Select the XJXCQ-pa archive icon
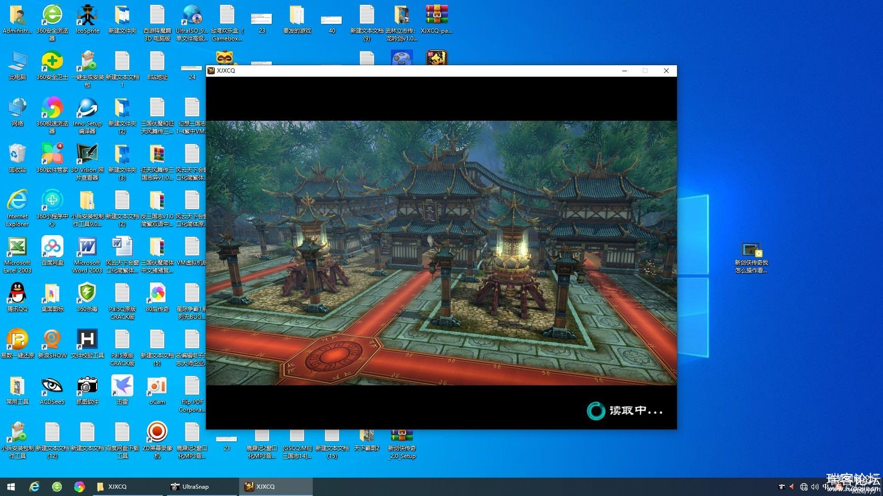Viewport: 883px width, 496px height. (436, 20)
